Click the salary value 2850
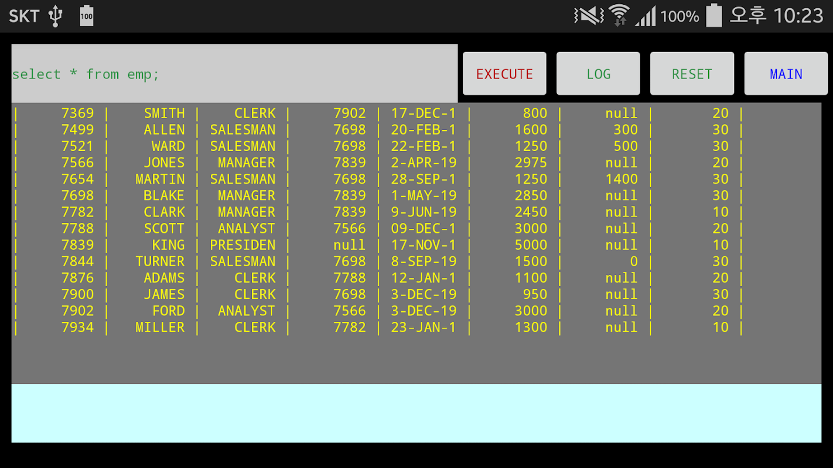Image resolution: width=833 pixels, height=468 pixels. click(x=531, y=195)
